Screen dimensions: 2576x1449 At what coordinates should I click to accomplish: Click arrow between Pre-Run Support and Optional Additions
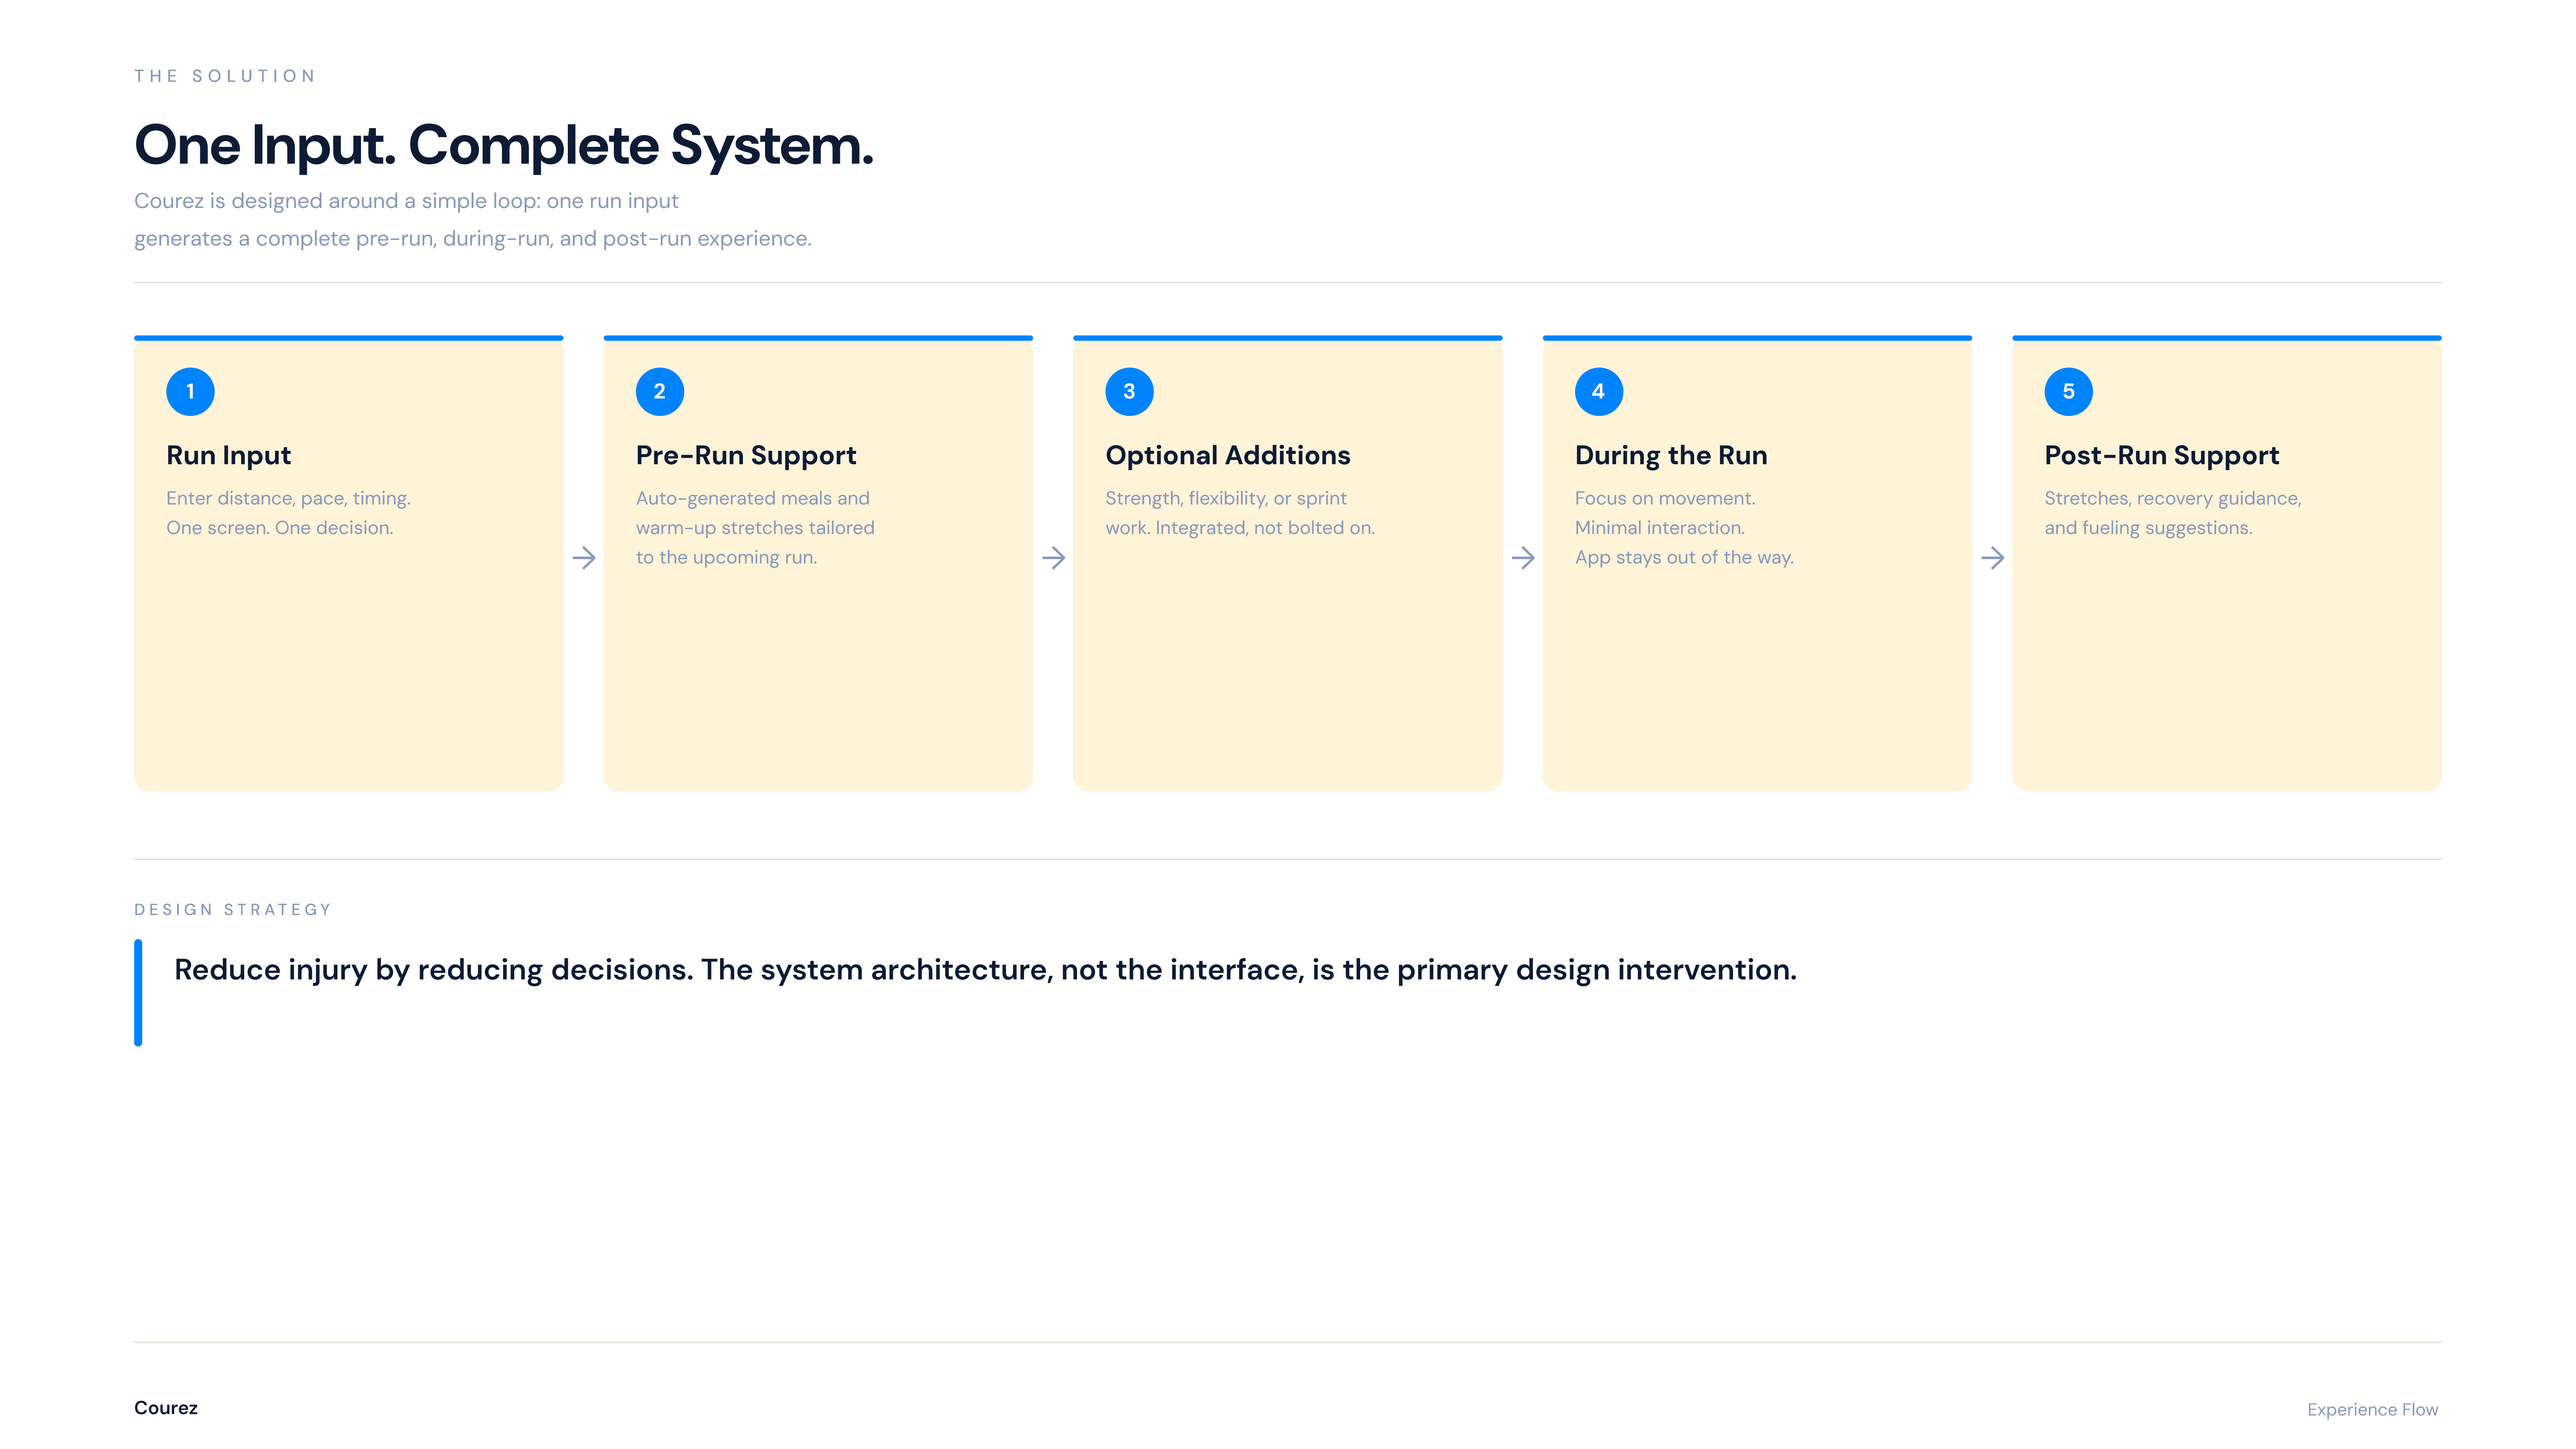(x=1053, y=558)
